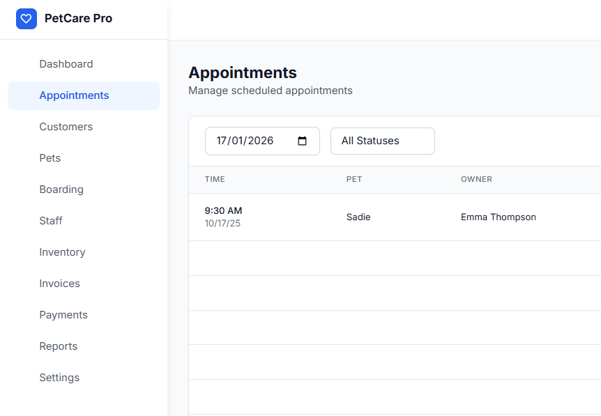Click the date 10/17/25 in the row
The image size is (601, 416).
click(x=222, y=223)
